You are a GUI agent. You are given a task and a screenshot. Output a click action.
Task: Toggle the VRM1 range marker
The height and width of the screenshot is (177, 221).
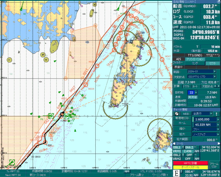tap(177, 151)
